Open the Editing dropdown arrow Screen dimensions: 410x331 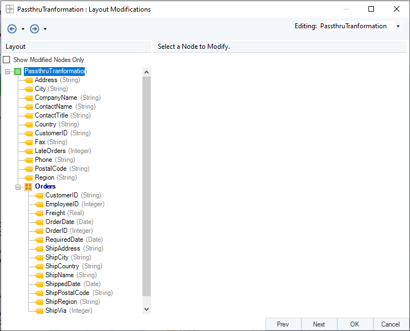[398, 27]
